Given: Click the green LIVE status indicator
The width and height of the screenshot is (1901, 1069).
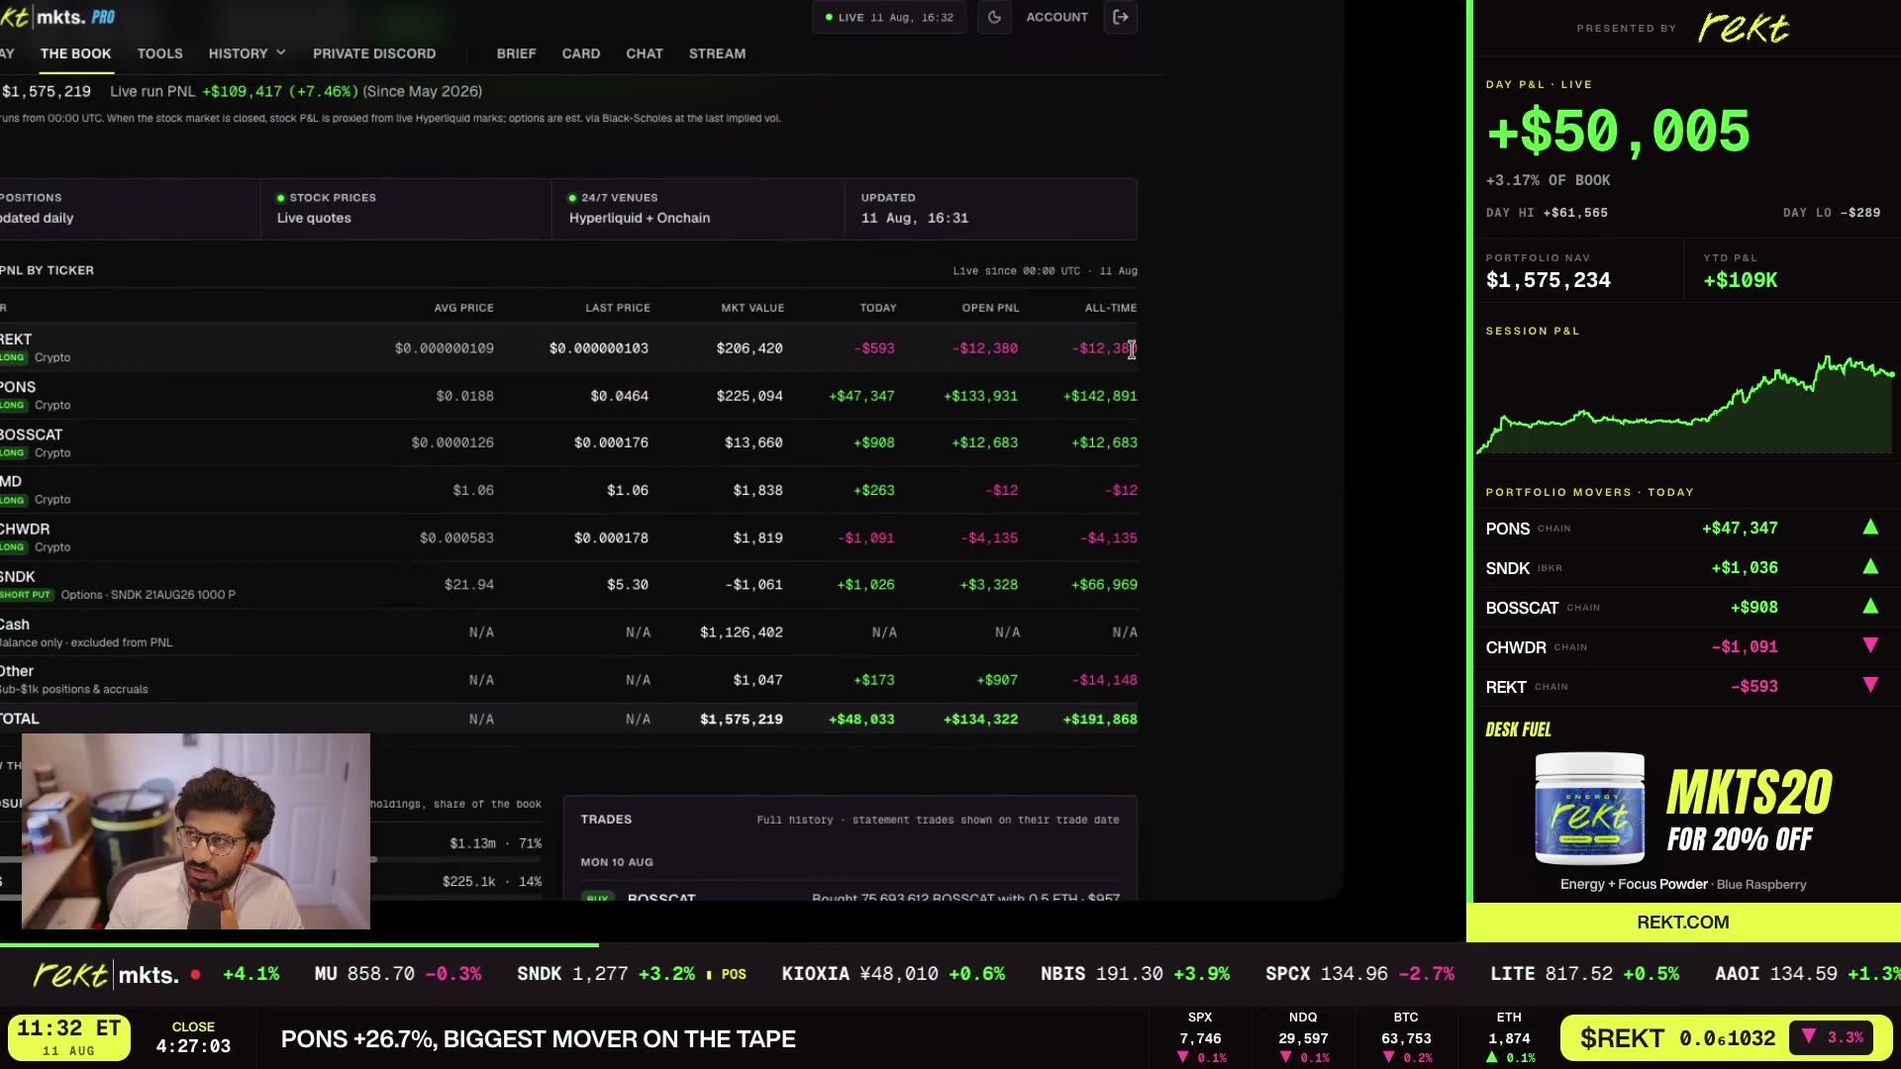Looking at the screenshot, I should [x=888, y=17].
